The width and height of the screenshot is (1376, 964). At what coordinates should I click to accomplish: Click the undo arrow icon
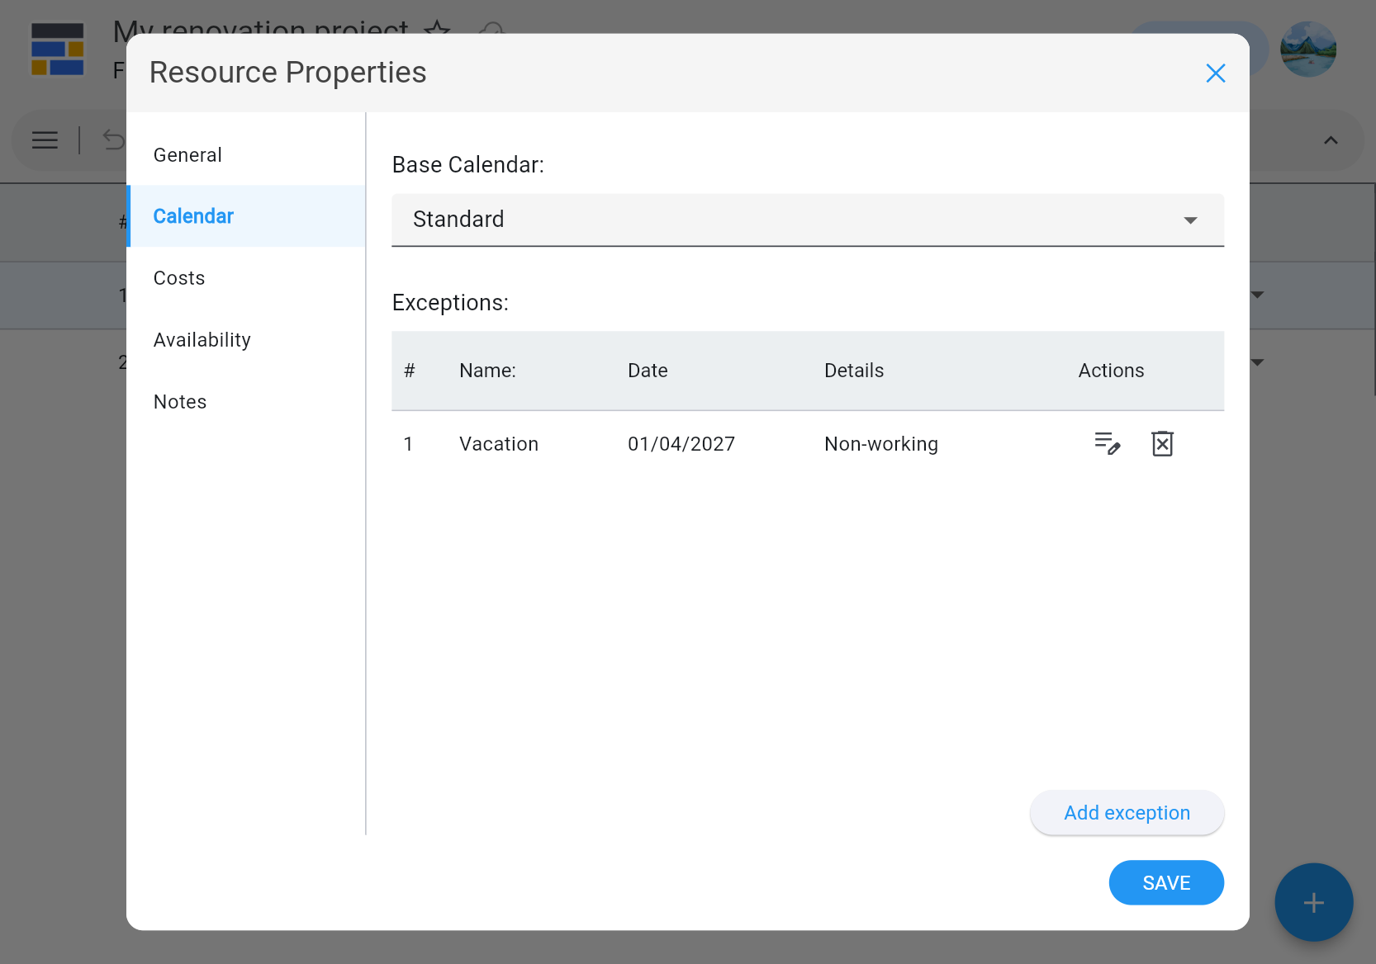click(x=113, y=140)
